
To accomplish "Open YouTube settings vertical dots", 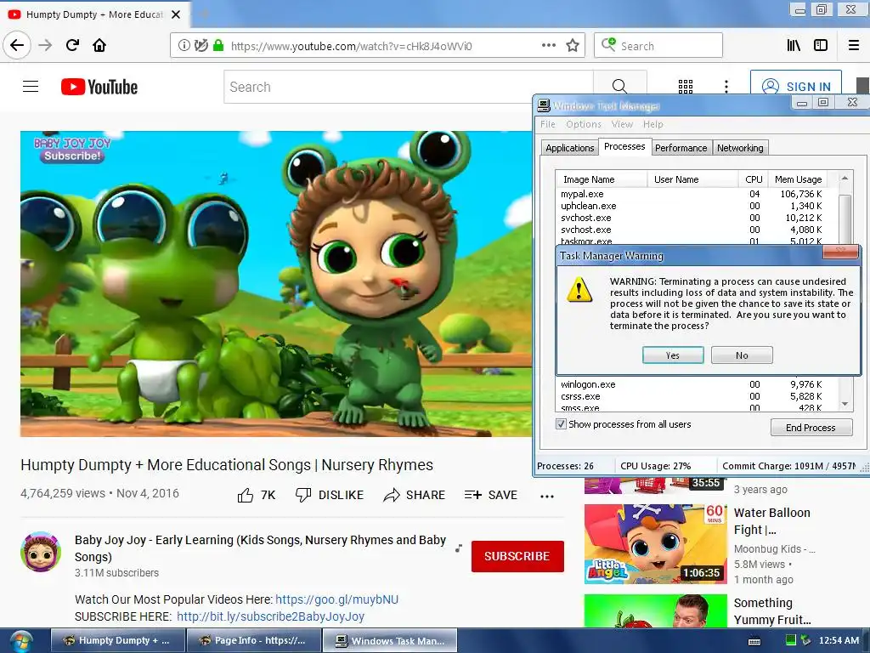I will pyautogui.click(x=726, y=86).
